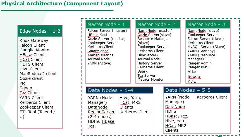Click the 'Oozie Server (master)' entry
The width and height of the screenshot is (244, 137).
(106, 39)
